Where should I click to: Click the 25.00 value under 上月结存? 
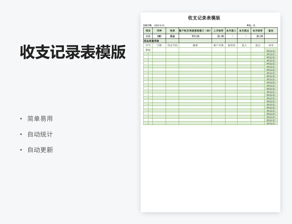tap(220, 36)
